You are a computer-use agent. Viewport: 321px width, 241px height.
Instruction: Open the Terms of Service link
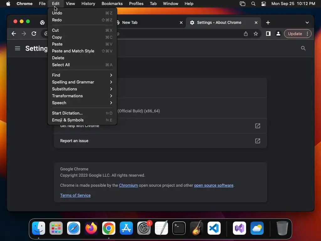tap(75, 195)
